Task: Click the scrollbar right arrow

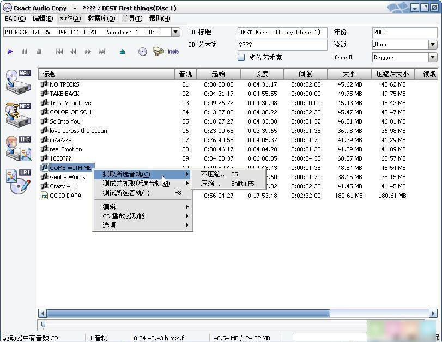Action: click(x=433, y=313)
